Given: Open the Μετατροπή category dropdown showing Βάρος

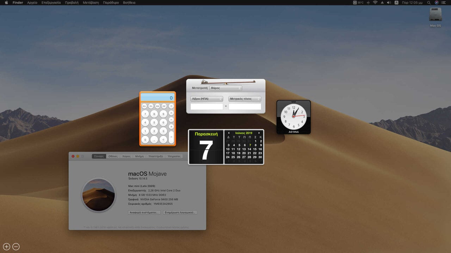Looking at the screenshot, I should (225, 88).
